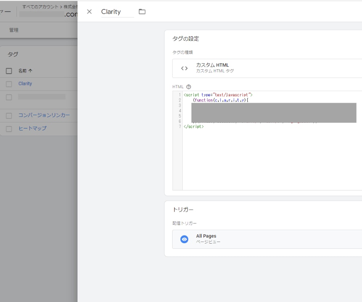Image resolution: width=362 pixels, height=302 pixels.
Task: Toggle the select-all checkbox next to 名前
Action: (9, 71)
